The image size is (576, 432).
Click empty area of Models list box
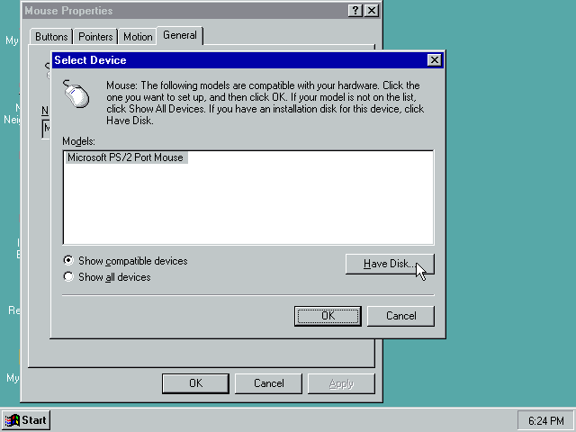[x=247, y=207]
